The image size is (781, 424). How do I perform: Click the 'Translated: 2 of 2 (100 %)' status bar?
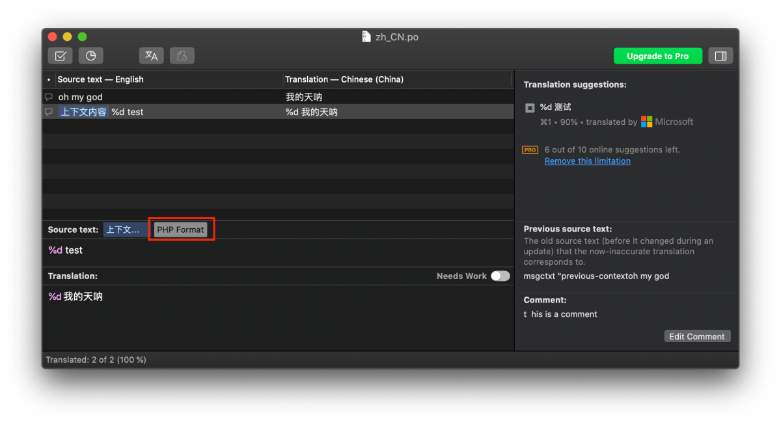click(x=96, y=360)
